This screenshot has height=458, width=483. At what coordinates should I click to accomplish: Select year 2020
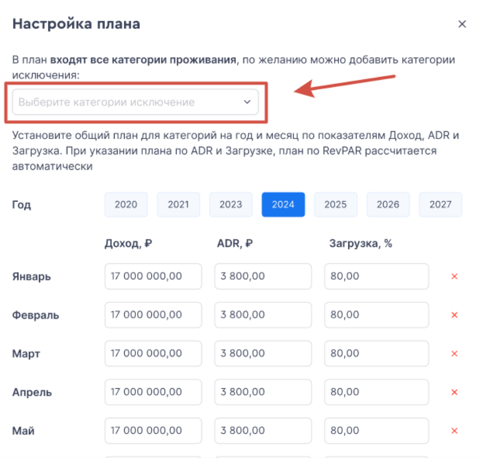126,205
